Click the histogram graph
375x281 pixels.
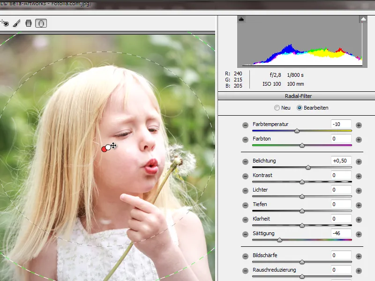click(x=302, y=42)
